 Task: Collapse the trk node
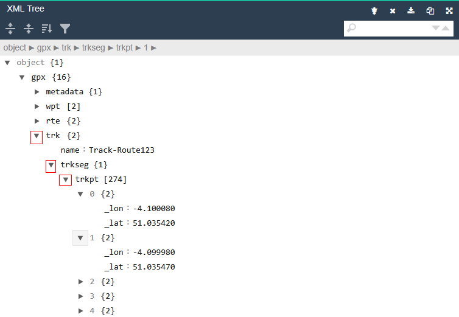(37, 136)
